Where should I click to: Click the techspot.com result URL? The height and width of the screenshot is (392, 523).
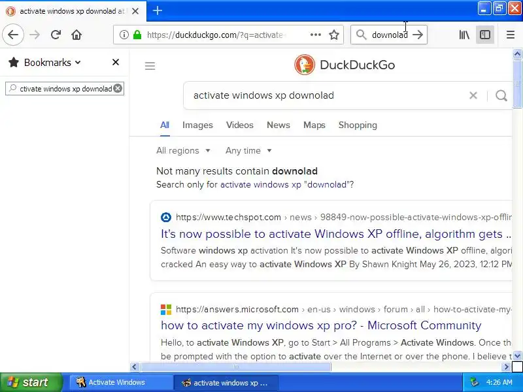coord(228,218)
